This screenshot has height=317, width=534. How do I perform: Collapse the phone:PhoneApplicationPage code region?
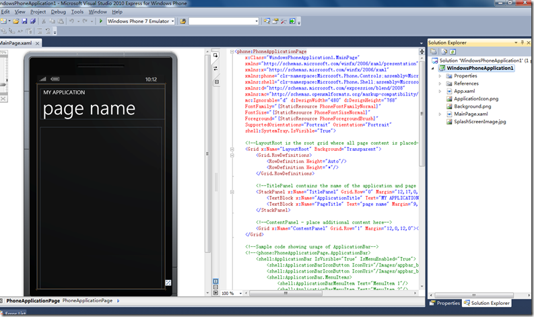(x=232, y=52)
